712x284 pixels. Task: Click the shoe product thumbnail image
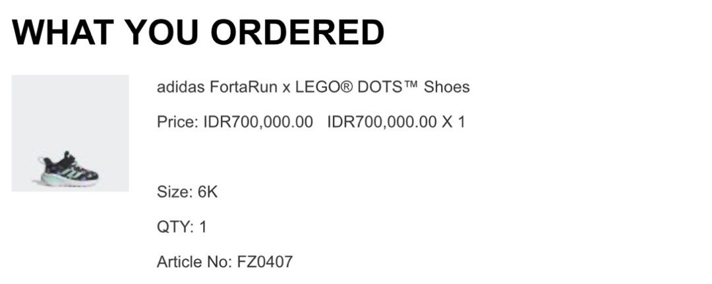click(x=70, y=133)
